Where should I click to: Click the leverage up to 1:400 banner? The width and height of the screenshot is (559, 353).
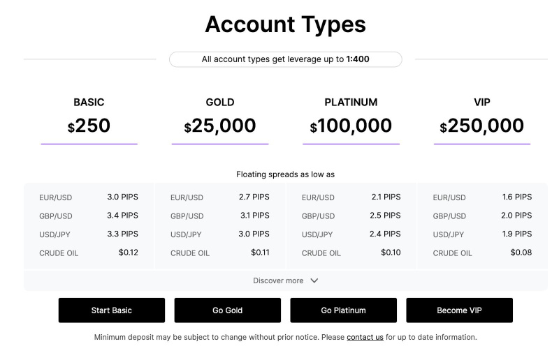pos(286,59)
